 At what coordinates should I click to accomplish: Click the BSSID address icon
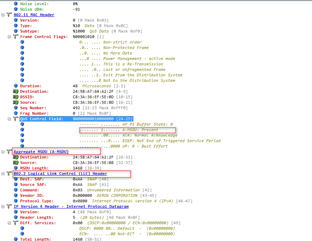click(16, 97)
